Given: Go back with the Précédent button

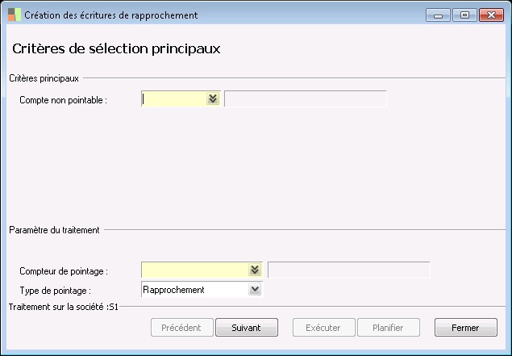Looking at the screenshot, I should click(x=182, y=328).
